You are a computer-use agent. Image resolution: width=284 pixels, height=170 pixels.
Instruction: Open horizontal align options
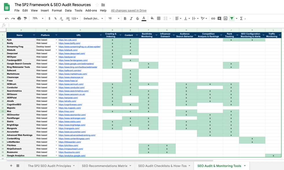pyautogui.click(x=178, y=18)
